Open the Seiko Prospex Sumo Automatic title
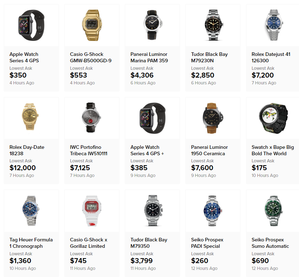The image size is (299, 277). [x=270, y=243]
